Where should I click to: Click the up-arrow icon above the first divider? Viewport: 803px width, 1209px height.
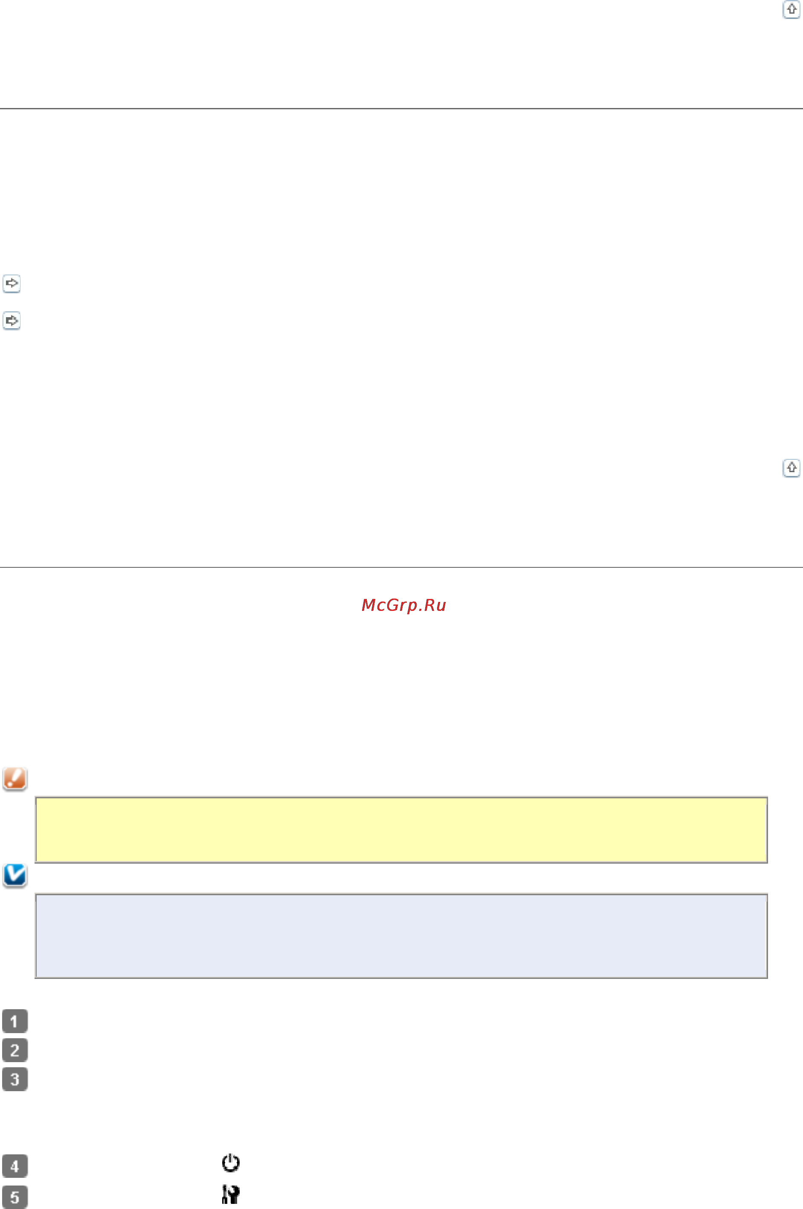[x=792, y=9]
